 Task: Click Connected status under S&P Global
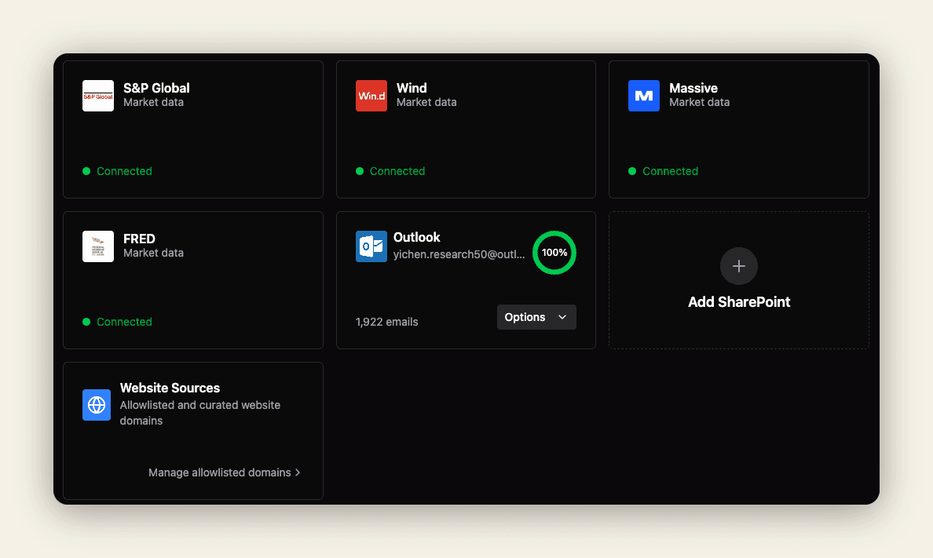[124, 171]
